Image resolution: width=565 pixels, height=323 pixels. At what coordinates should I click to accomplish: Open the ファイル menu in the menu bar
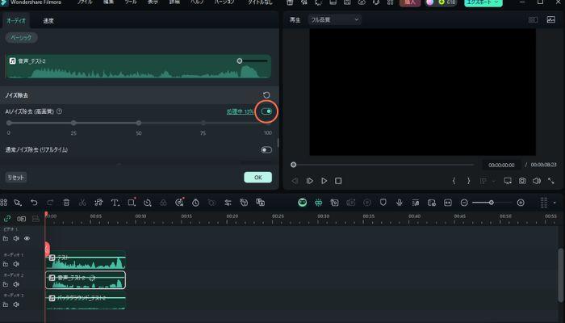point(84,3)
